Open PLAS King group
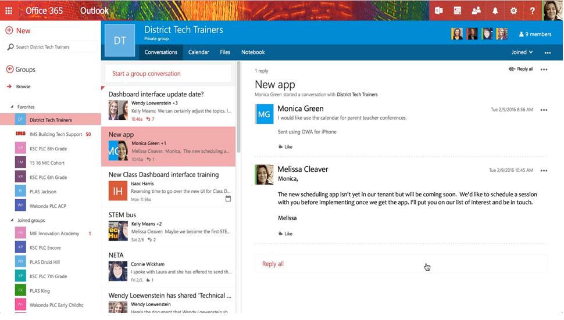Viewport: 564px width, 320px height. pyautogui.click(x=51, y=290)
